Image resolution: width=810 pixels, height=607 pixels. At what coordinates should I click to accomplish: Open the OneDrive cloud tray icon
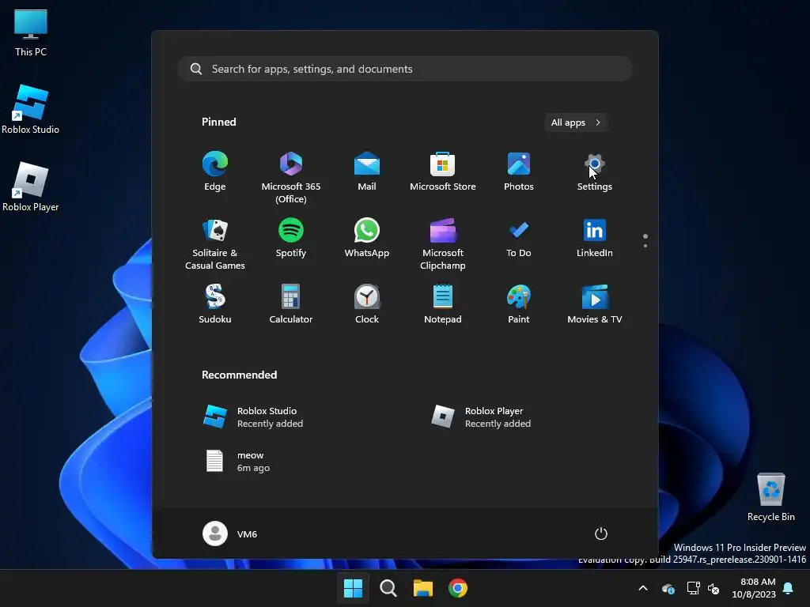point(668,588)
